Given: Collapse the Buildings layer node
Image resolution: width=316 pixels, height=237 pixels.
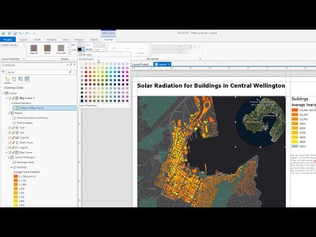Looking at the screenshot, I should click(11, 167).
